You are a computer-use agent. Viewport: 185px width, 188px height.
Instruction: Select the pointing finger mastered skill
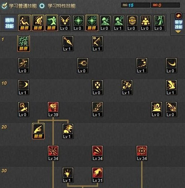(38, 131)
